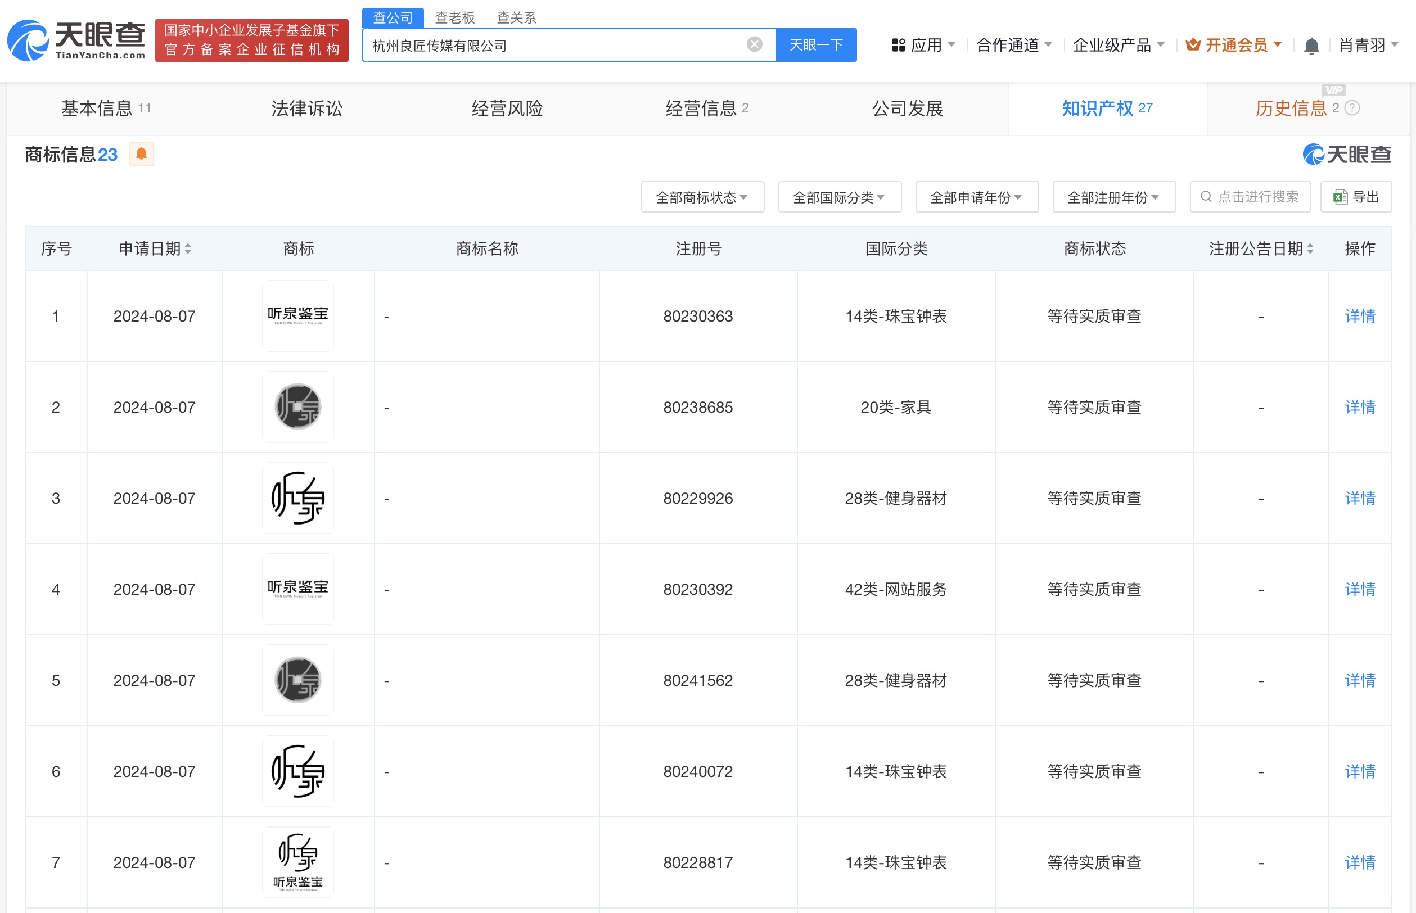
Task: Click the history info help question icon
Action: (x=1352, y=108)
